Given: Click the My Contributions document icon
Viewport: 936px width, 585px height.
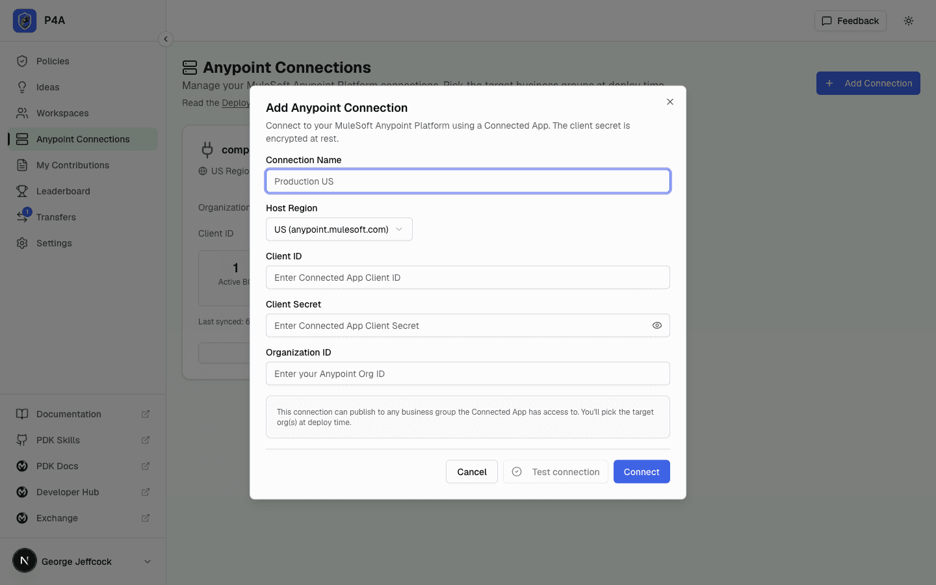Looking at the screenshot, I should (22, 165).
